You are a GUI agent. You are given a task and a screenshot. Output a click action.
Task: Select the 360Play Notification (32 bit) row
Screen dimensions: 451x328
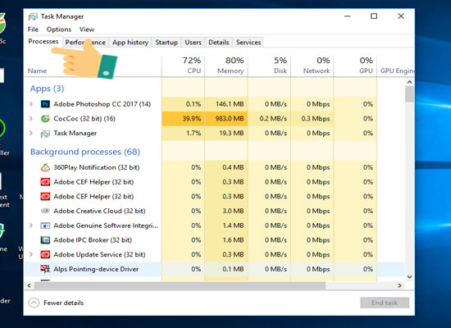click(x=214, y=167)
